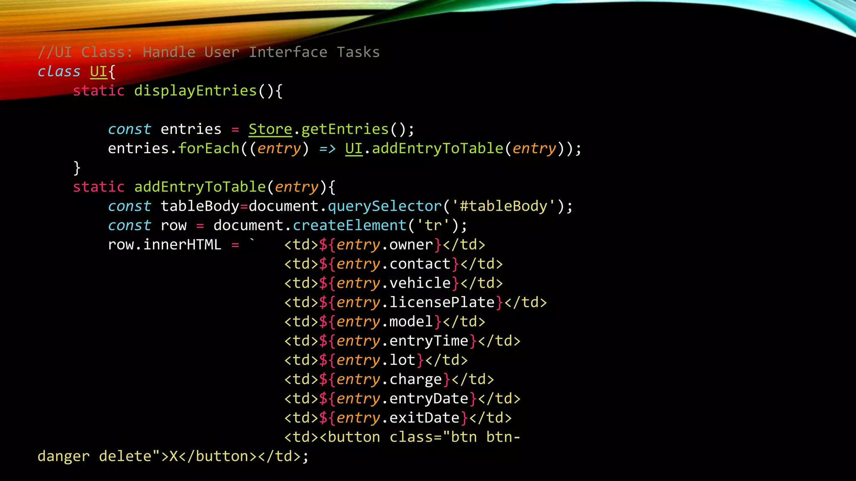Click 'danger delete">X</button></td>;' line
This screenshot has height=481, width=856.
173,456
